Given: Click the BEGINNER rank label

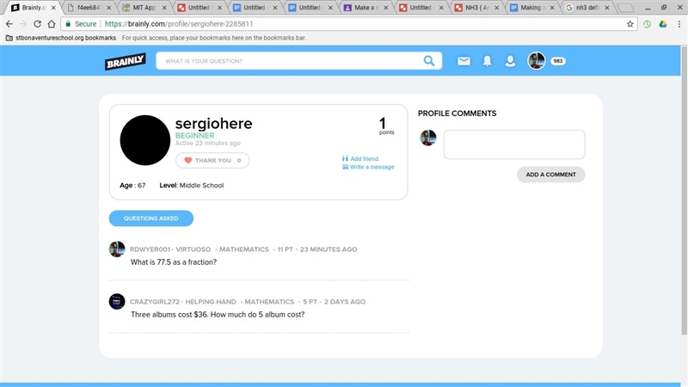Looking at the screenshot, I should (x=195, y=136).
